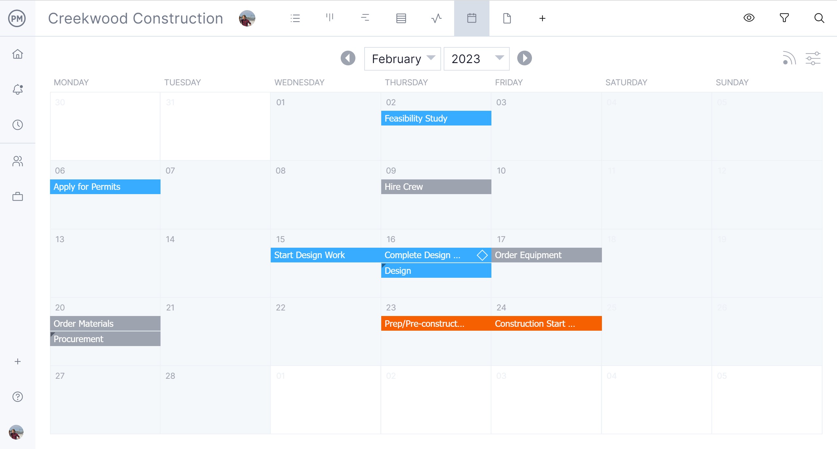Click the Table view icon
Viewport: 837px width, 449px height.
tap(400, 18)
